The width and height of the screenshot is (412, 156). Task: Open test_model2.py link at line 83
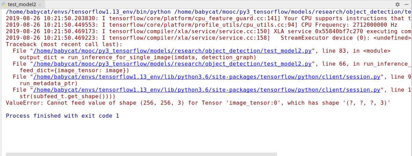pos(172,51)
